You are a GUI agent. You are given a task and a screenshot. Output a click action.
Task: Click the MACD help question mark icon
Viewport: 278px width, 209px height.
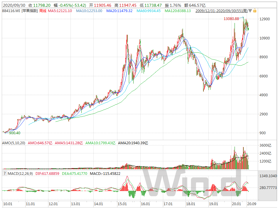4,174
